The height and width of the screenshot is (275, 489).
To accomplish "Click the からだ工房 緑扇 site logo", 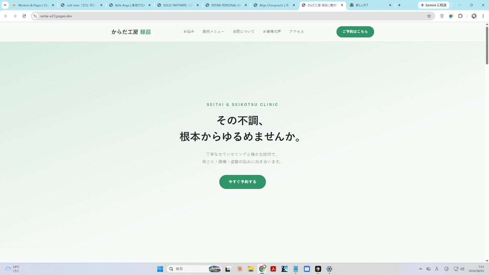I will tap(131, 32).
